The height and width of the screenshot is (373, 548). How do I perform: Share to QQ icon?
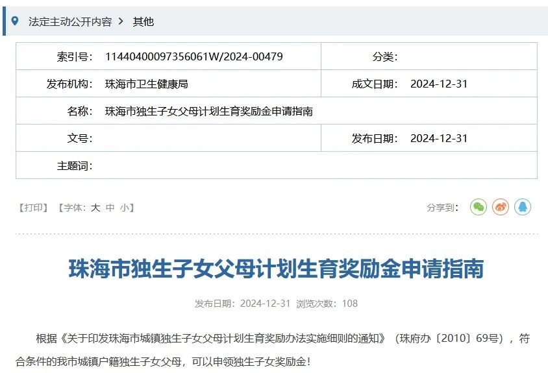523,207
